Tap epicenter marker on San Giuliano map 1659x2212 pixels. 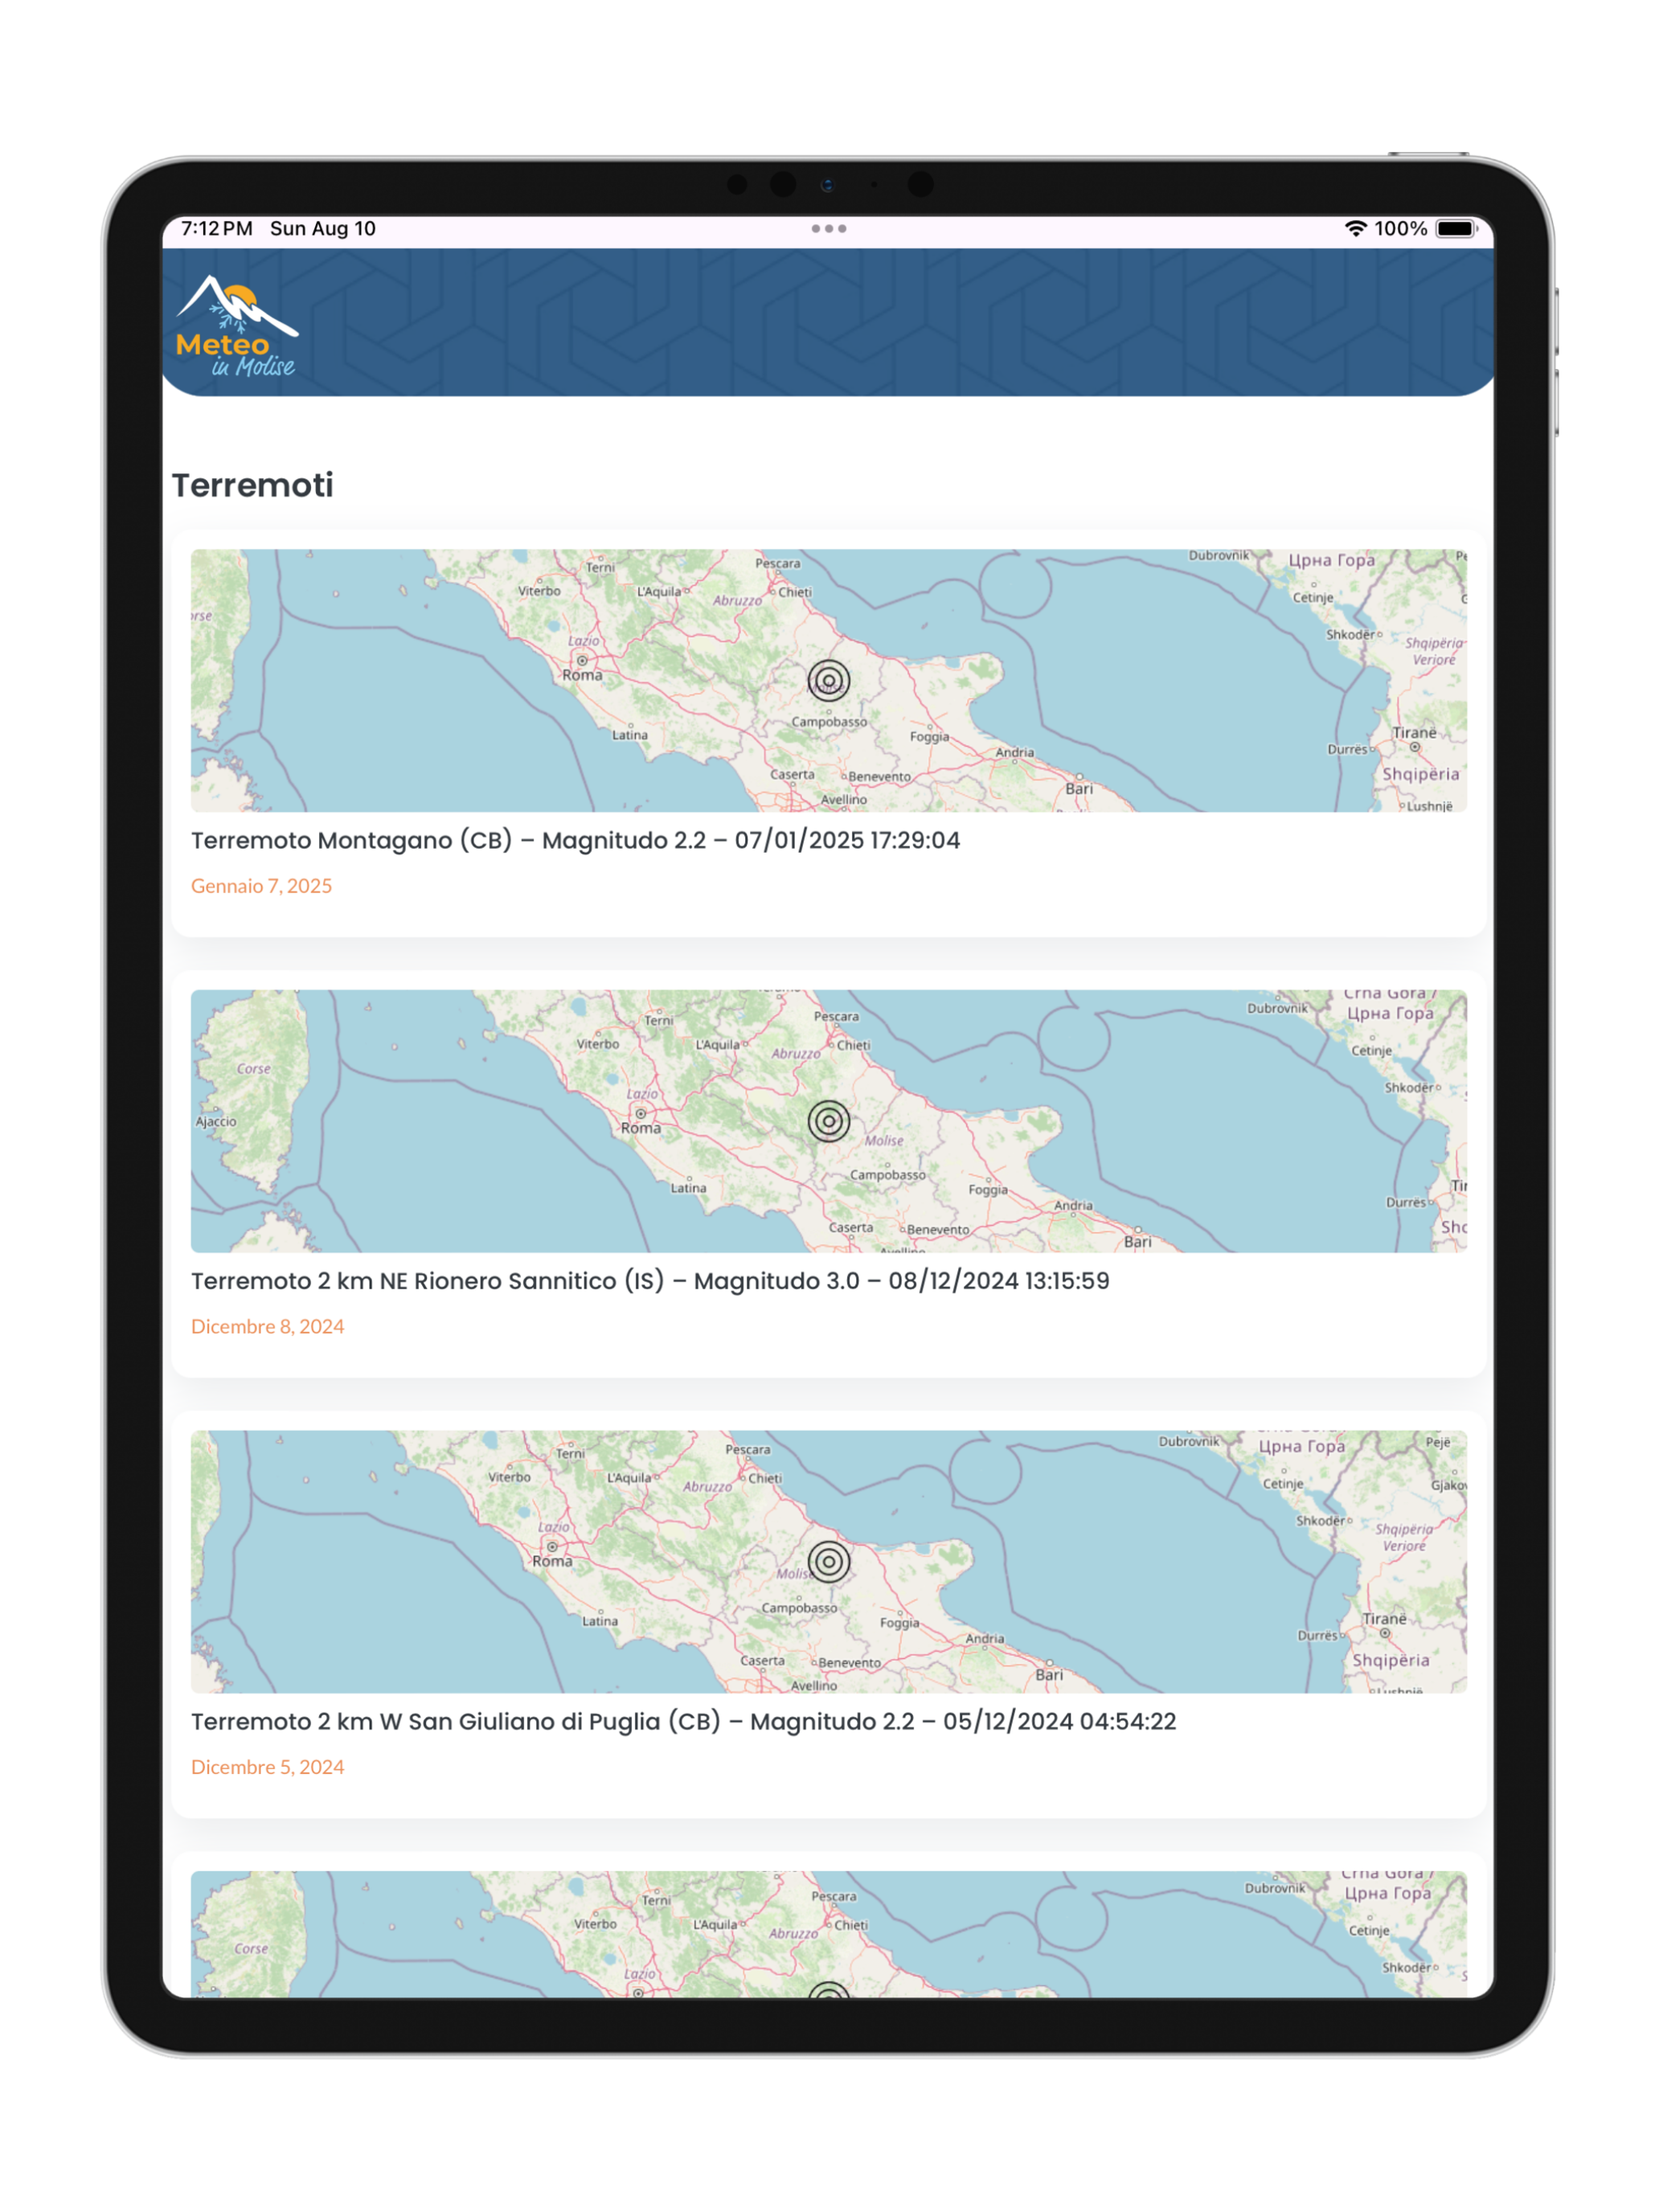pos(828,1562)
